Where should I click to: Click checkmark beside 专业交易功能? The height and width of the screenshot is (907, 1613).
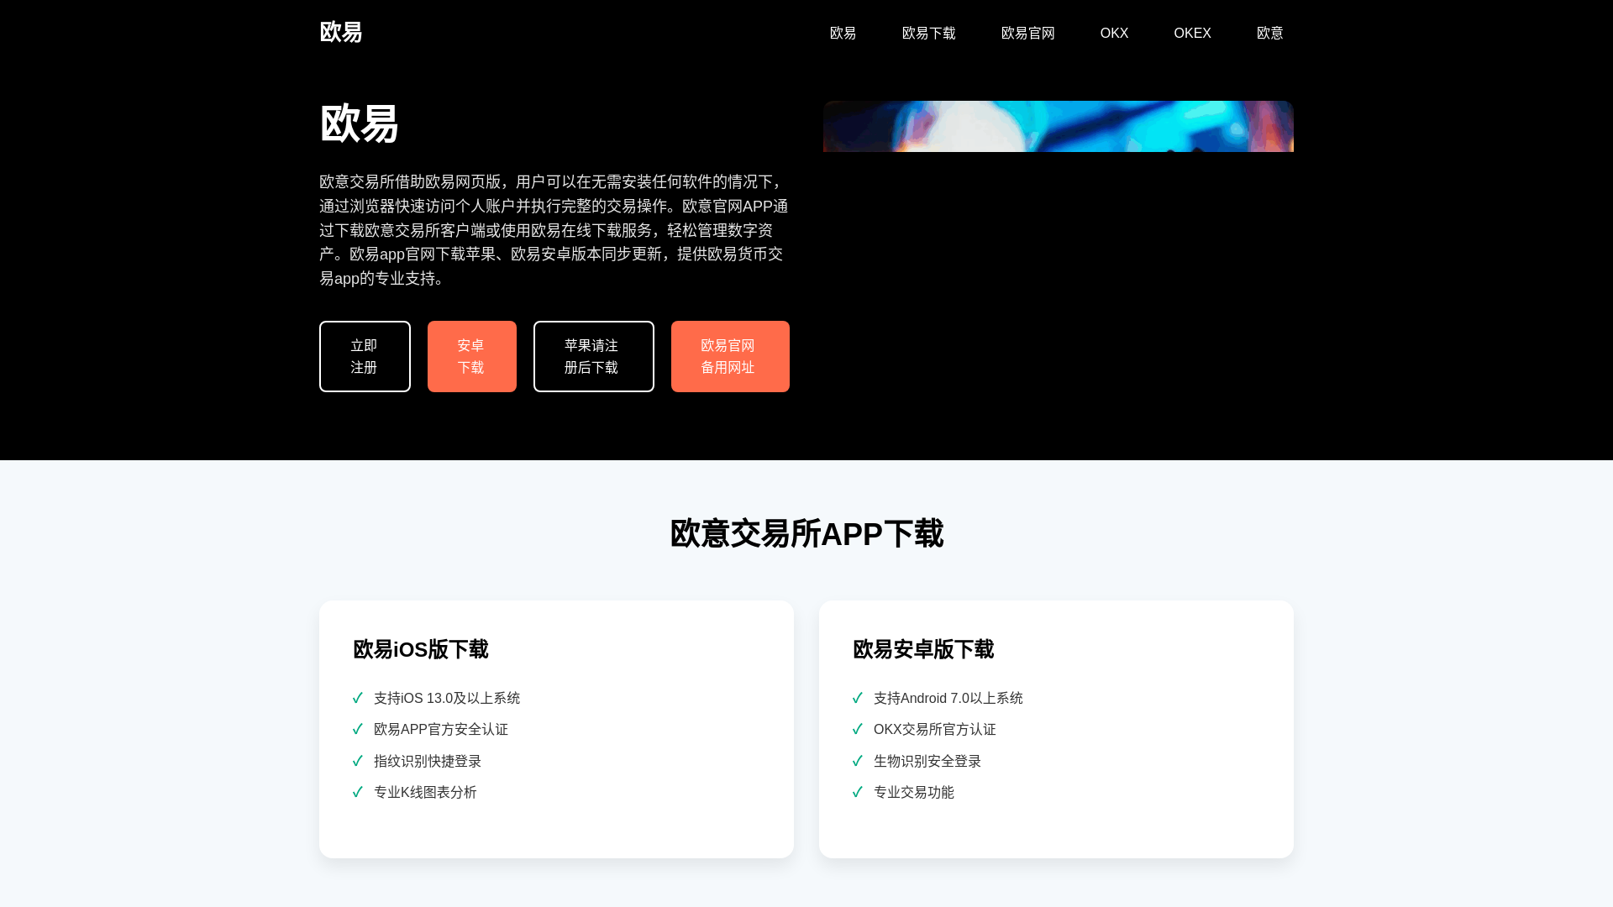(x=858, y=792)
